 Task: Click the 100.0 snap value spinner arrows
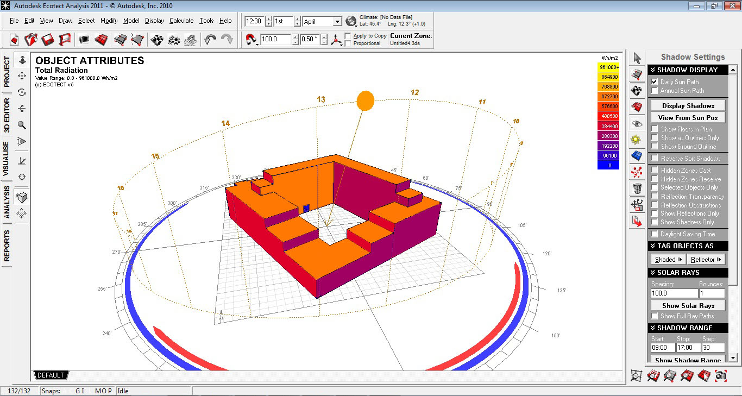click(295, 40)
